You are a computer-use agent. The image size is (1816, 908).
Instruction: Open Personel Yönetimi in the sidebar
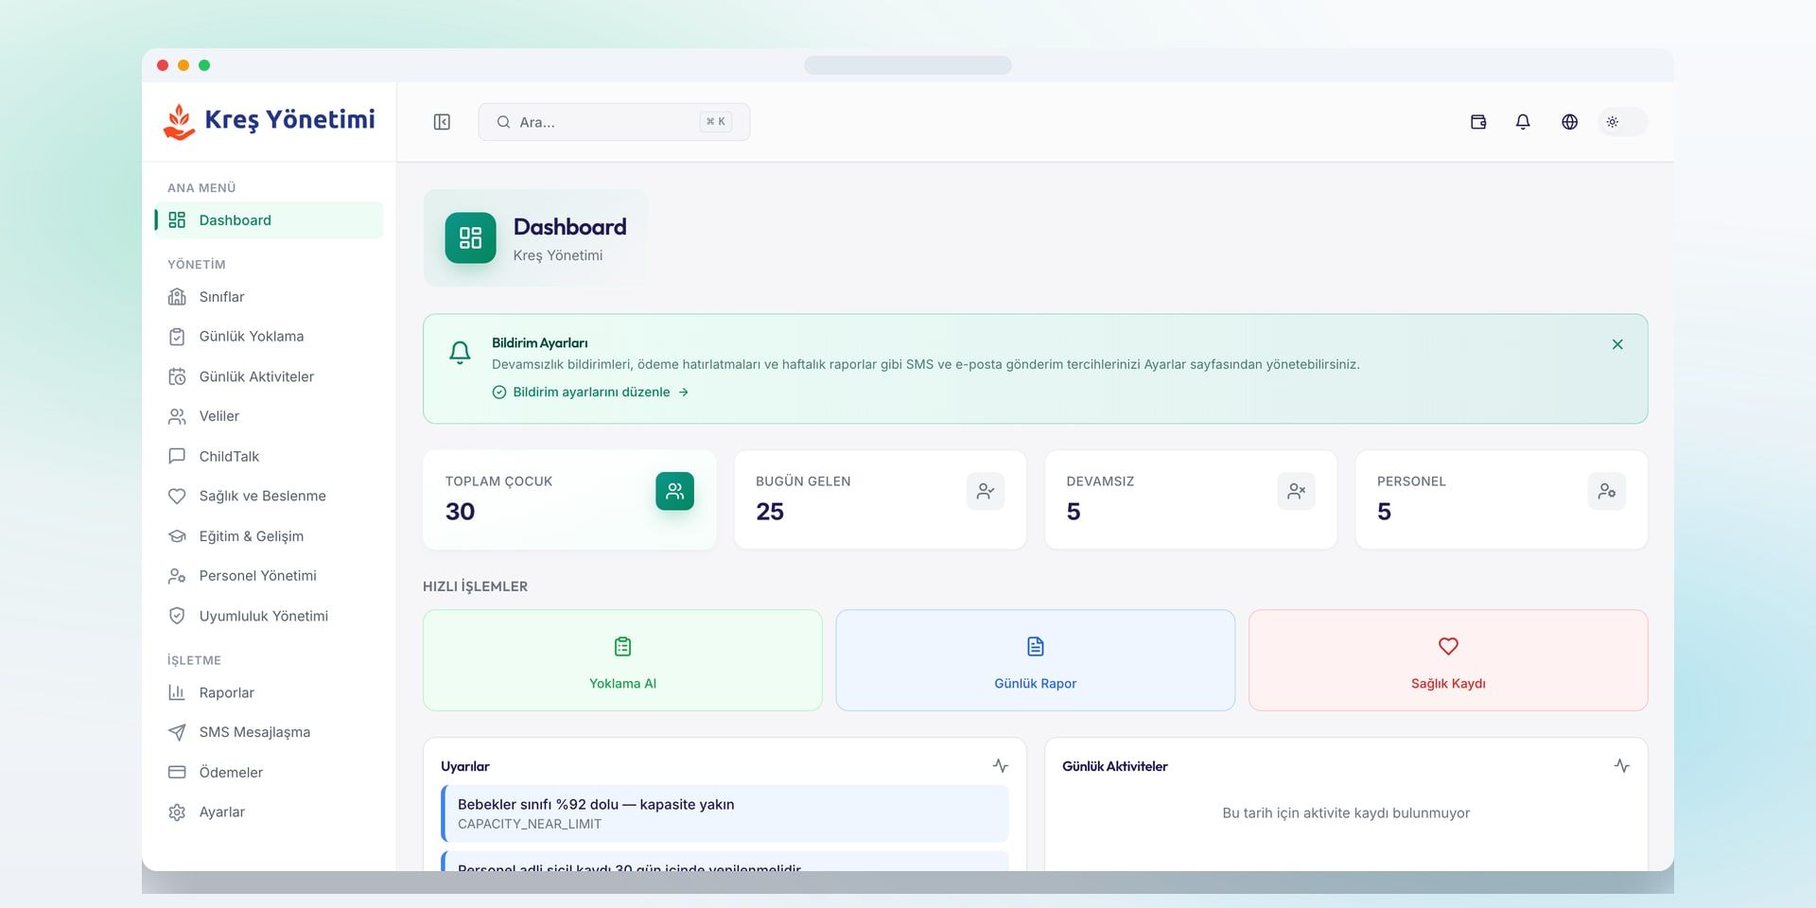tap(270, 576)
